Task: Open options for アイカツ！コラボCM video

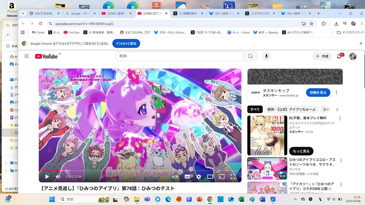Action: (341, 184)
